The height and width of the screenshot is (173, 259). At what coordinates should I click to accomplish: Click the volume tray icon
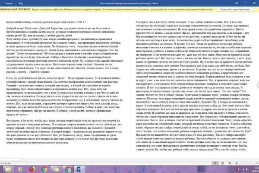tap(247, 170)
